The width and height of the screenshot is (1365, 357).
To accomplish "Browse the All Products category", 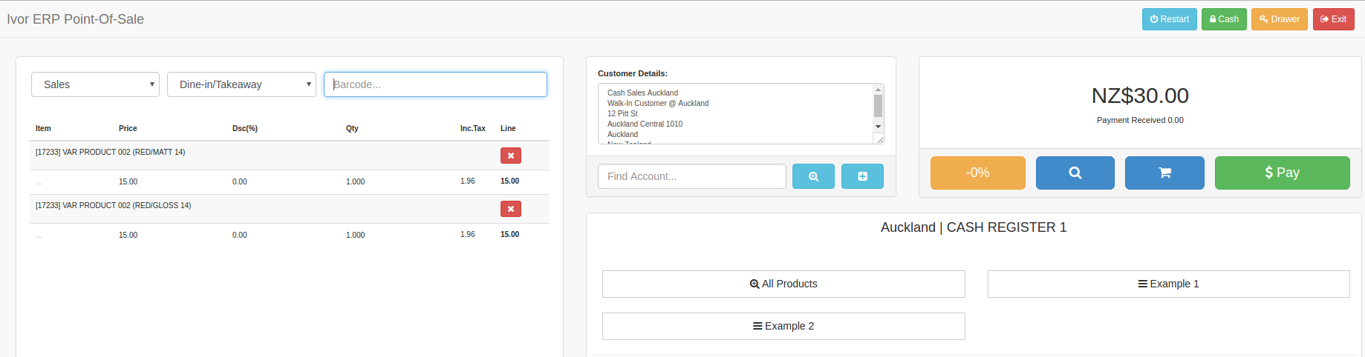I will point(783,284).
